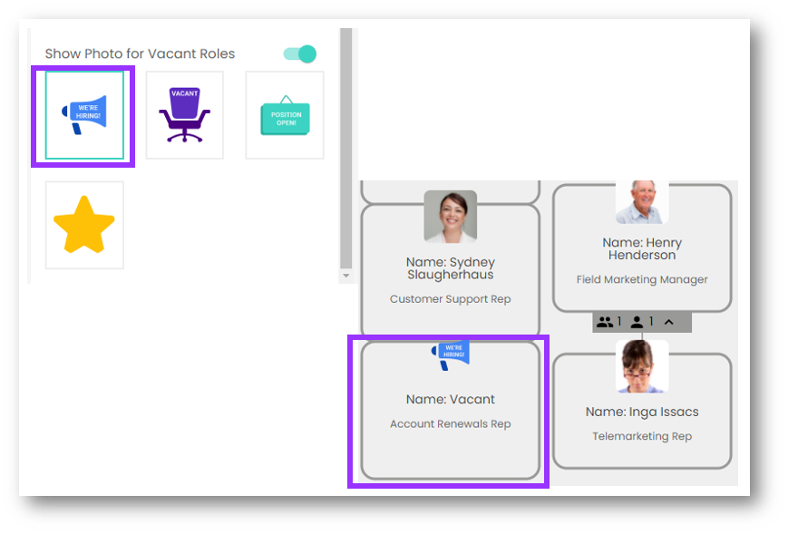The height and width of the screenshot is (534, 788).
Task: Click the single person count icon
Action: [x=637, y=322]
